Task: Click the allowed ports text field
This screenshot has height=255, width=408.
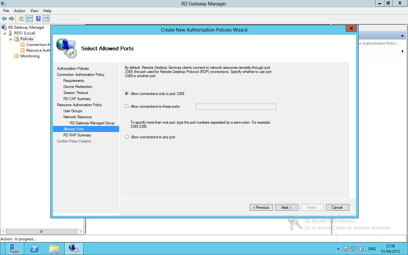Action: point(236,107)
